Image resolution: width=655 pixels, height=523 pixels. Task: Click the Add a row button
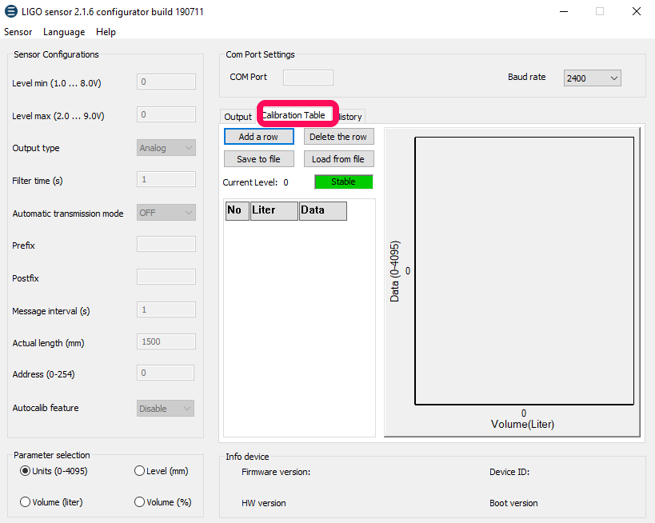258,137
